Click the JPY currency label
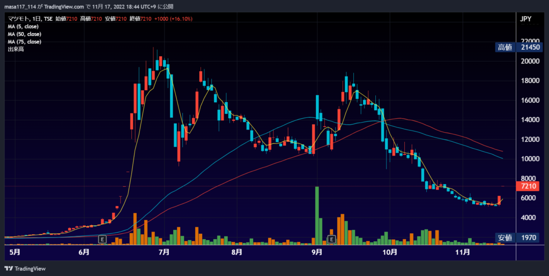The image size is (549, 276). coord(525,19)
